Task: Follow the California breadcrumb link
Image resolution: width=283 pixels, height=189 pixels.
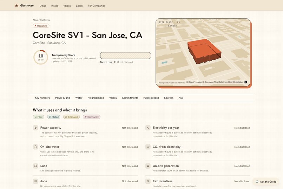Action: [45, 20]
